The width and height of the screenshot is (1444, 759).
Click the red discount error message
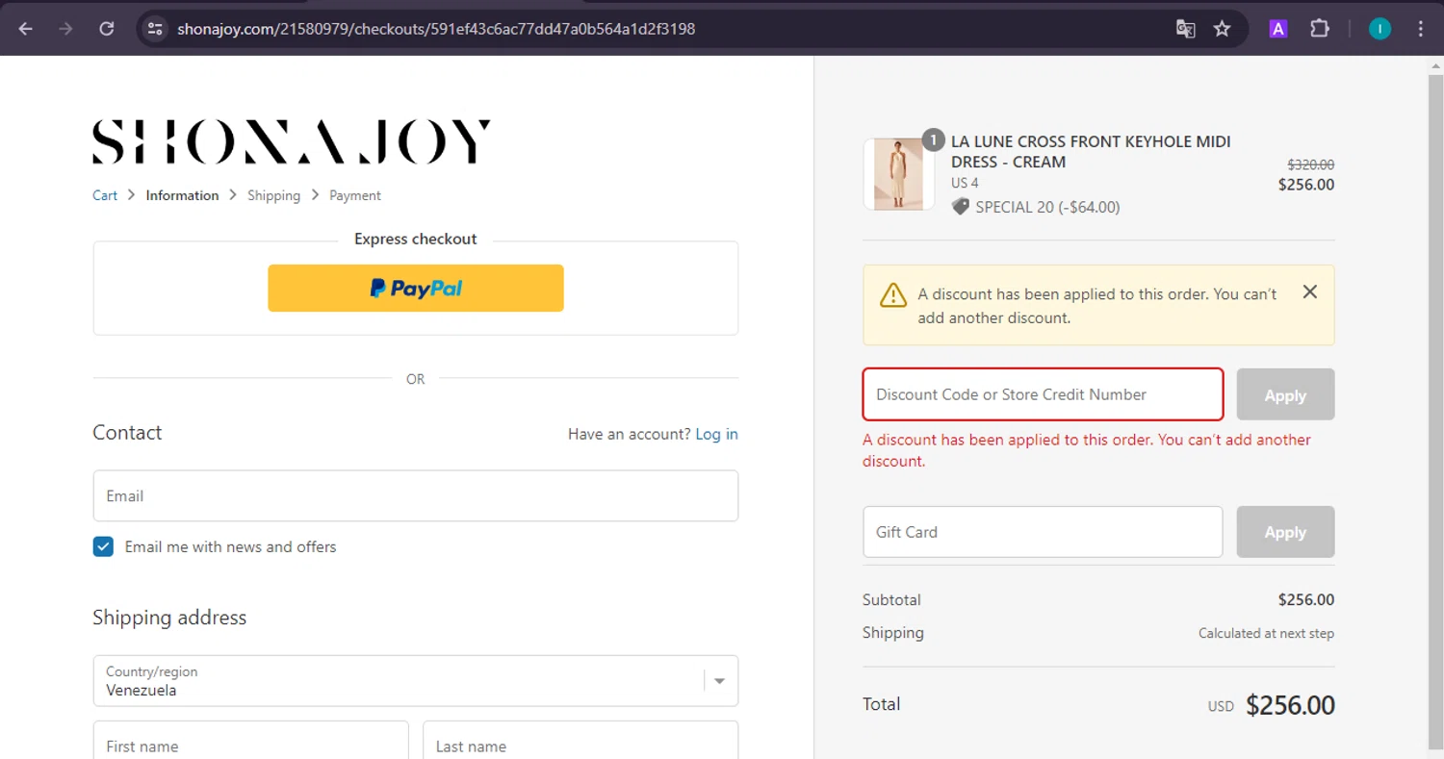[1087, 450]
